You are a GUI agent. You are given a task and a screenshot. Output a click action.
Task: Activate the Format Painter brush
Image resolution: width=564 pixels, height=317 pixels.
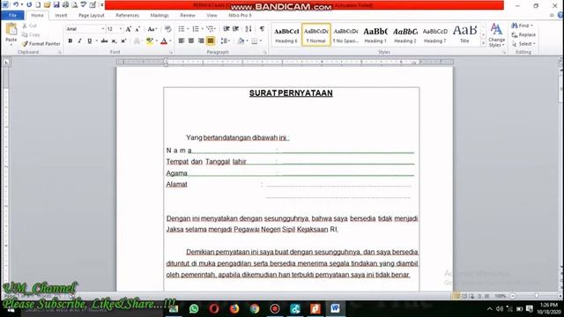pyautogui.click(x=41, y=43)
